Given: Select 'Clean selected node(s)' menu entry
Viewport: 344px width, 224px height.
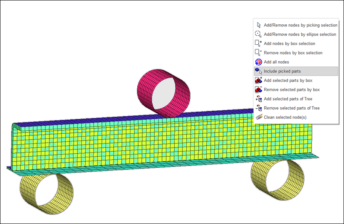Looking at the screenshot, I should (285, 117).
